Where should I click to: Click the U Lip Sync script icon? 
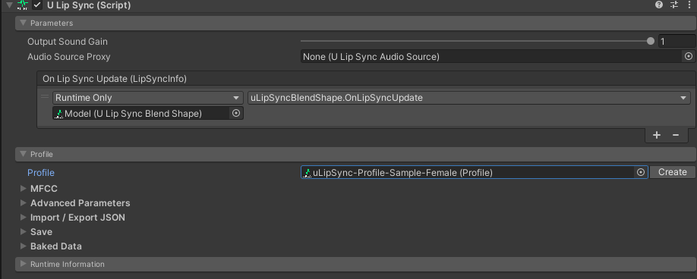click(x=23, y=5)
